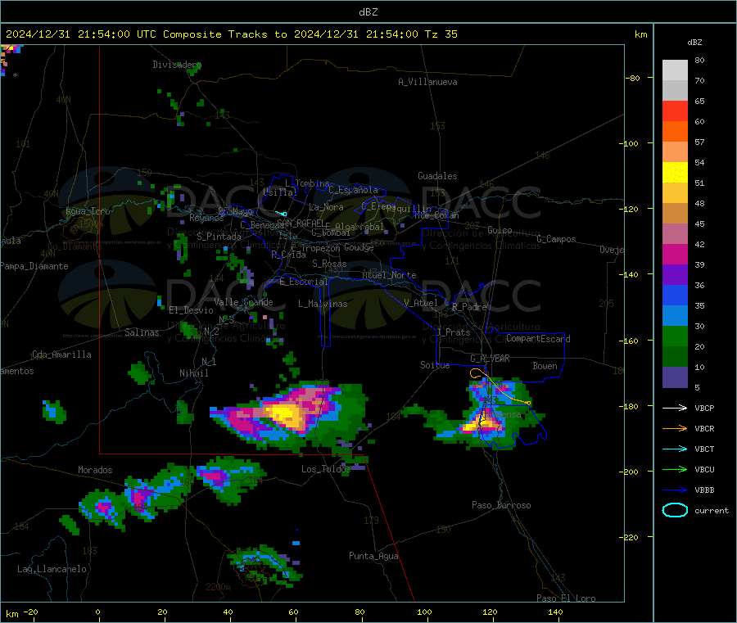Click the white VBCP arrow in legend
737x623 pixels.
(675, 408)
